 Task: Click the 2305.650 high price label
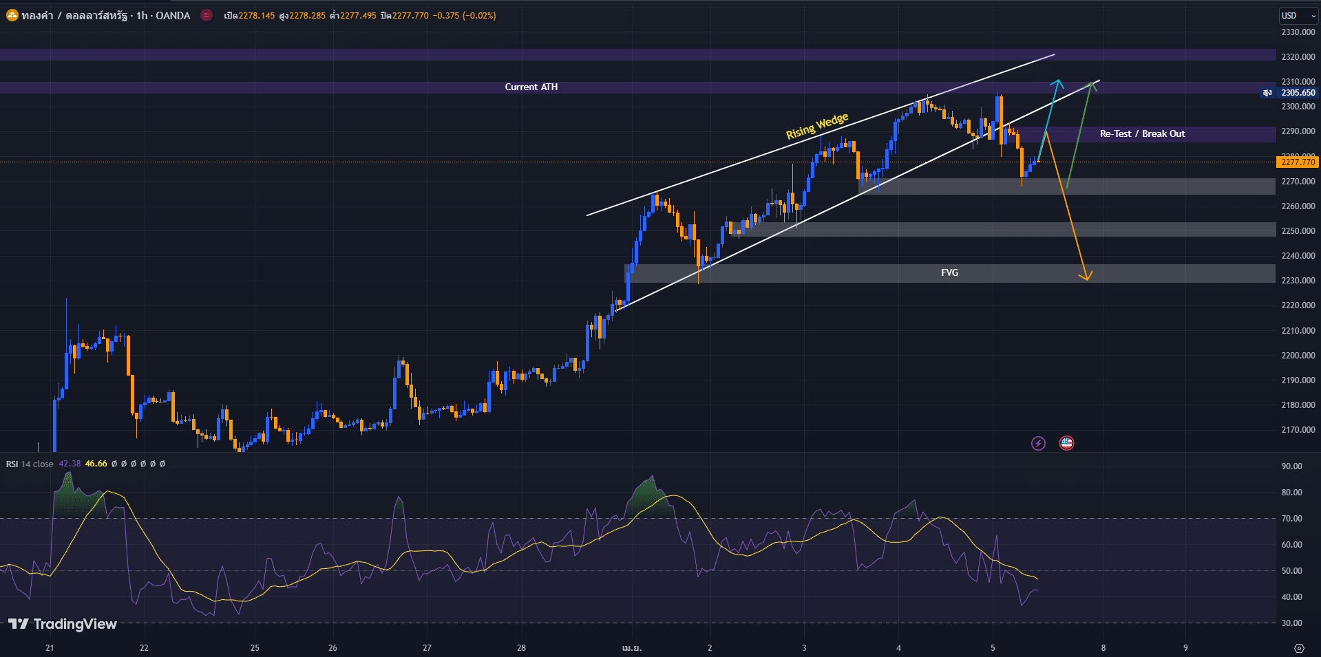[1298, 93]
